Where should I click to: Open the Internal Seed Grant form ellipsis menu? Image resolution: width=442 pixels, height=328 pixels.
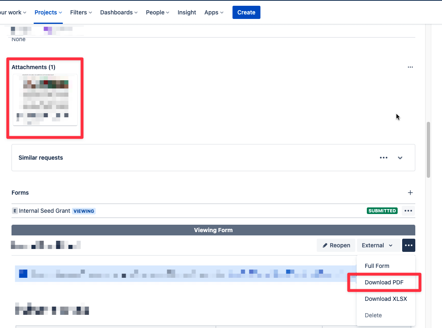click(408, 210)
